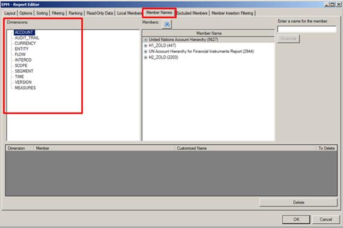Switch to the Layout tab
The image size is (343, 228).
coord(10,13)
